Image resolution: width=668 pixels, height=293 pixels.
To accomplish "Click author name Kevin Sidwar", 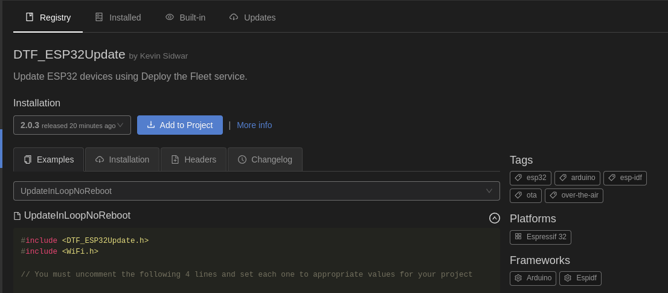I will click(x=164, y=56).
